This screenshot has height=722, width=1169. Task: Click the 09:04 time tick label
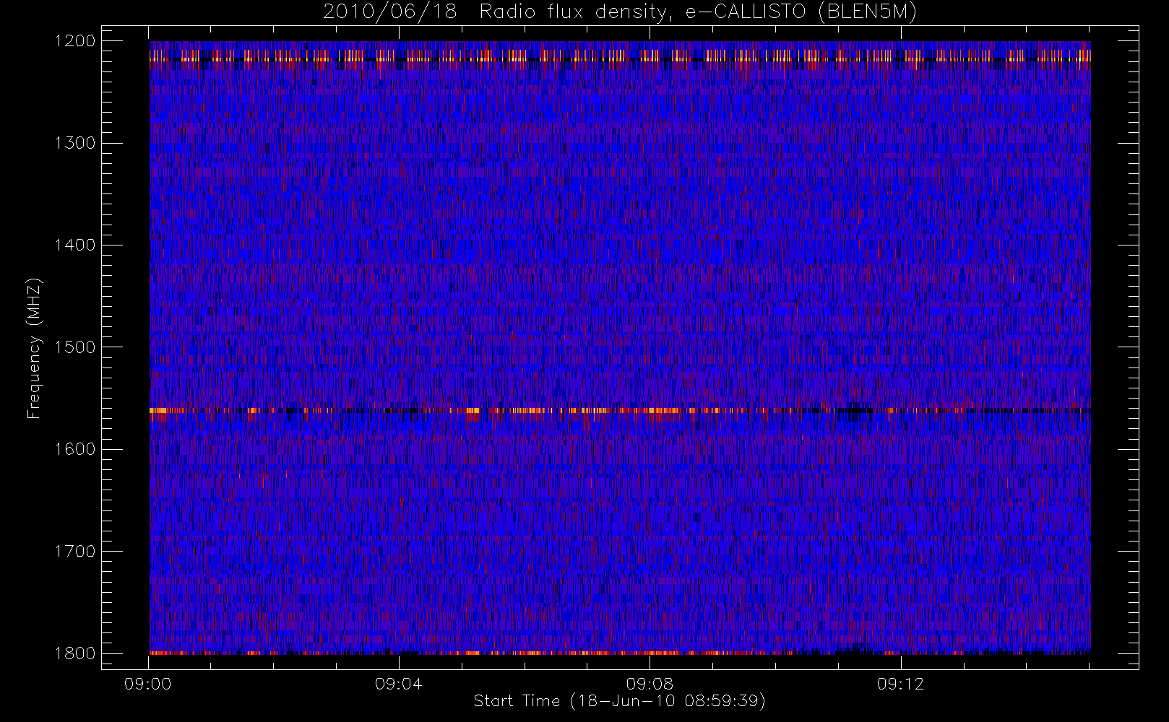(x=399, y=684)
